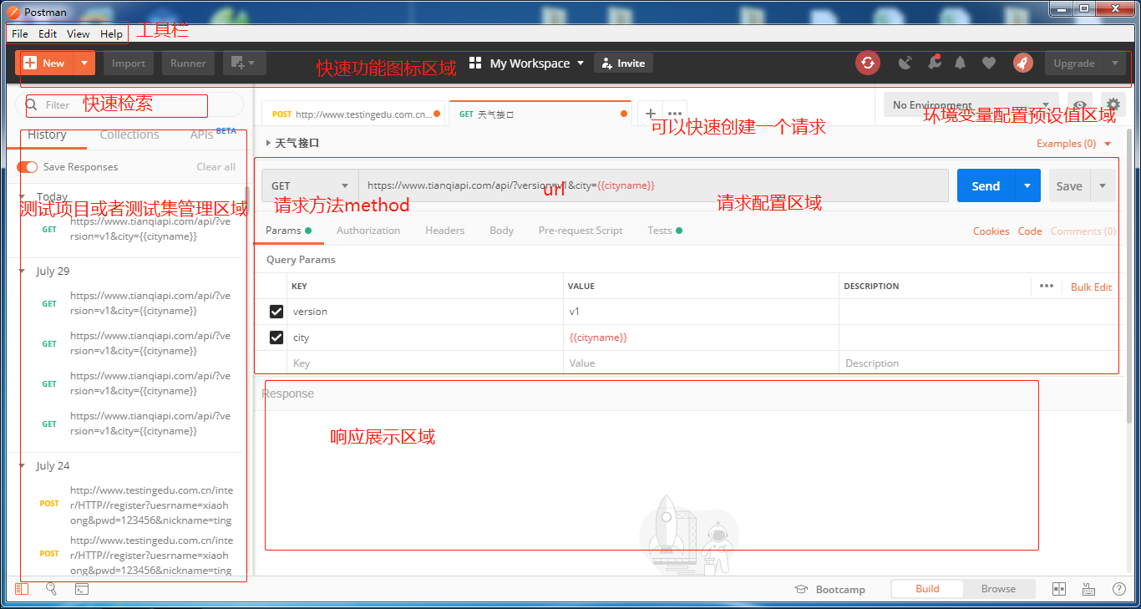Viewport: 1141px width, 609px height.
Task: Expand the Examples (0) dropdown
Action: tap(1074, 144)
